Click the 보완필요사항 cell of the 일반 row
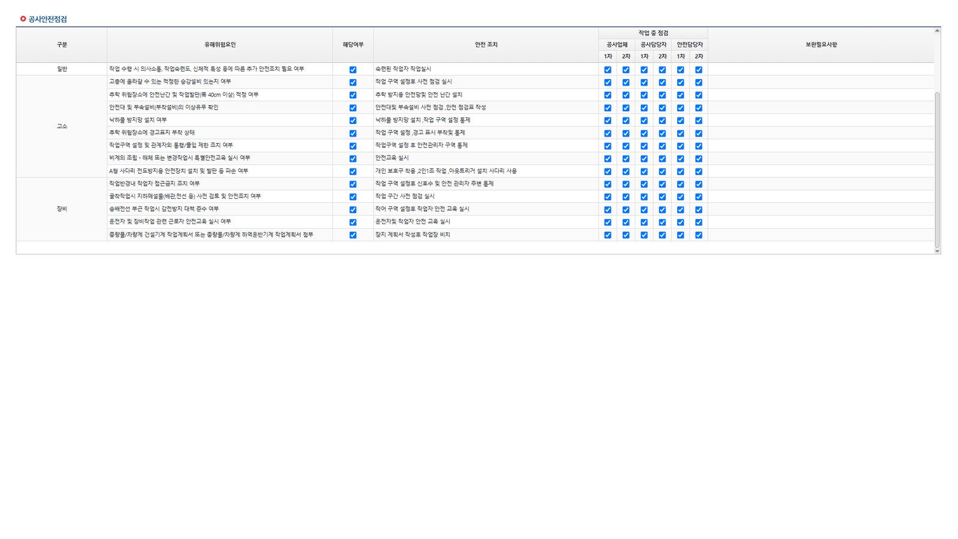This screenshot has width=958, height=539. (x=821, y=69)
